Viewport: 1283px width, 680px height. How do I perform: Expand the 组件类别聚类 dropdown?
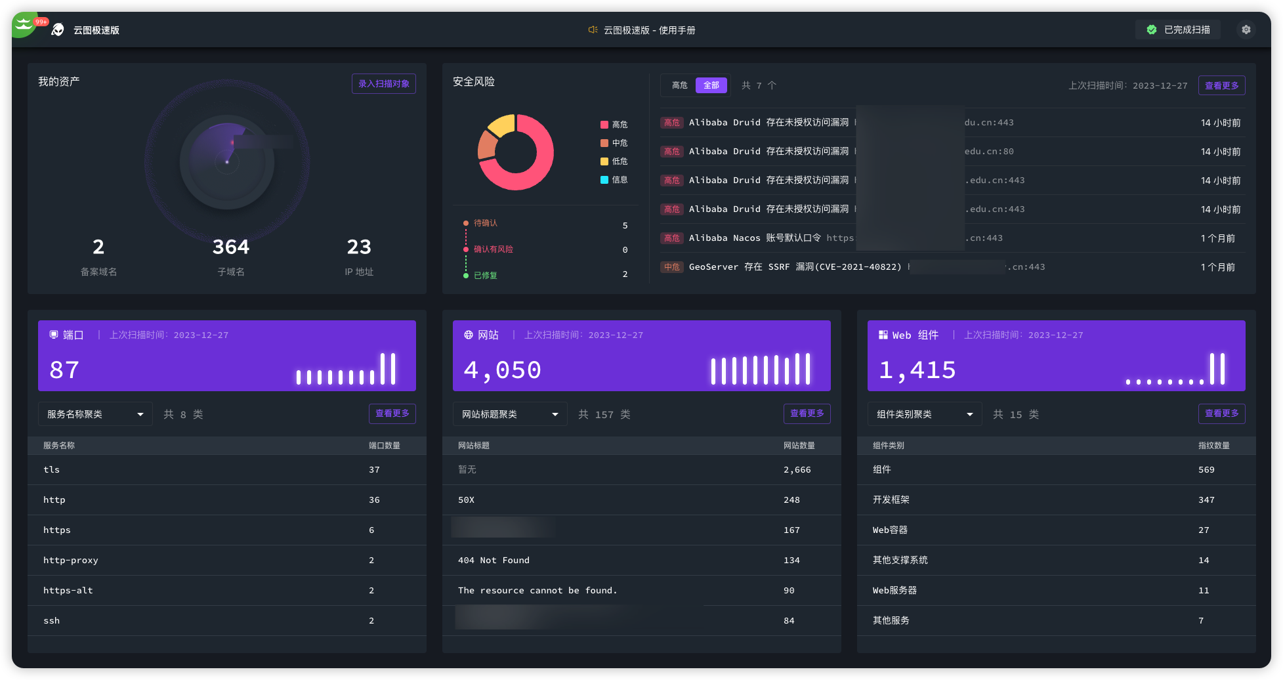[x=925, y=414]
